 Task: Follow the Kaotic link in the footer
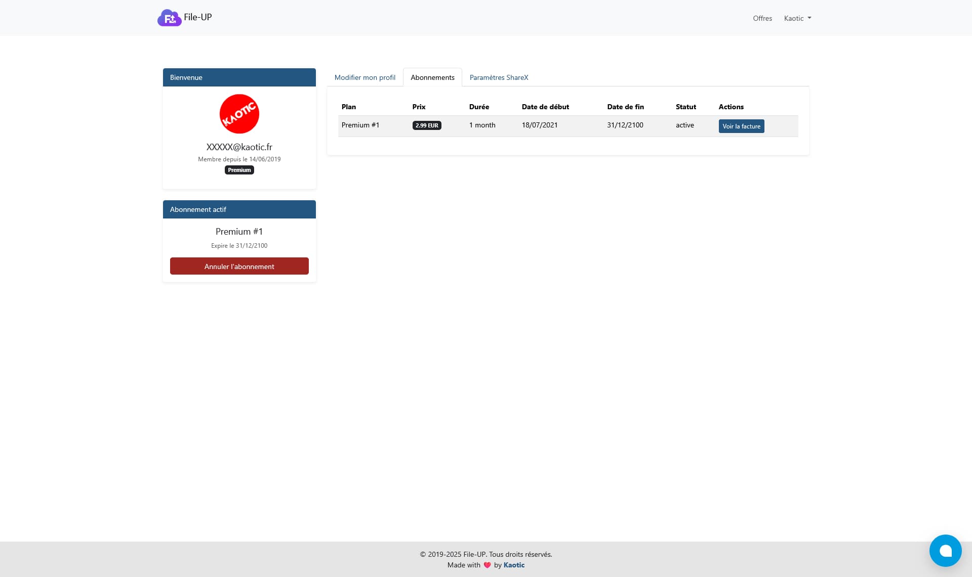[x=514, y=565]
